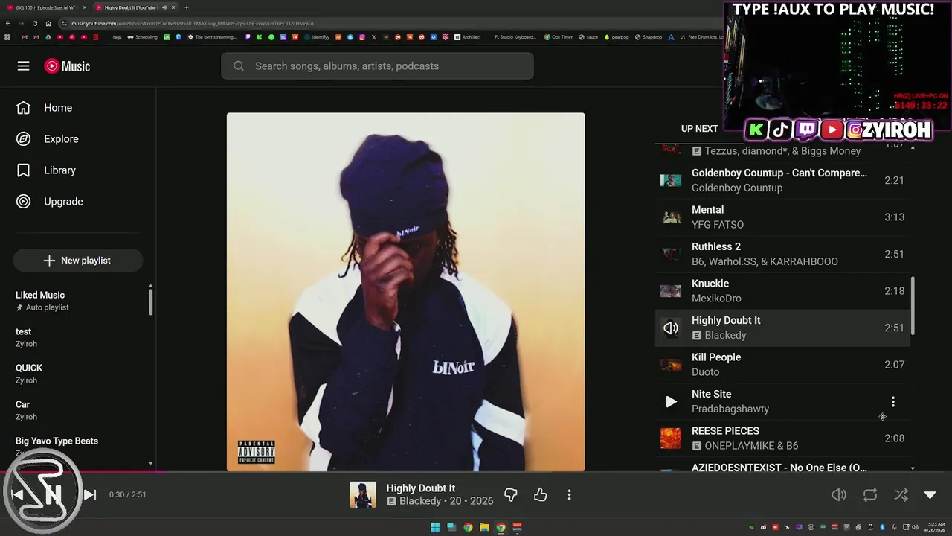Viewport: 952px width, 536px height.
Task: Collapse the player page with down arrow
Action: (x=930, y=495)
